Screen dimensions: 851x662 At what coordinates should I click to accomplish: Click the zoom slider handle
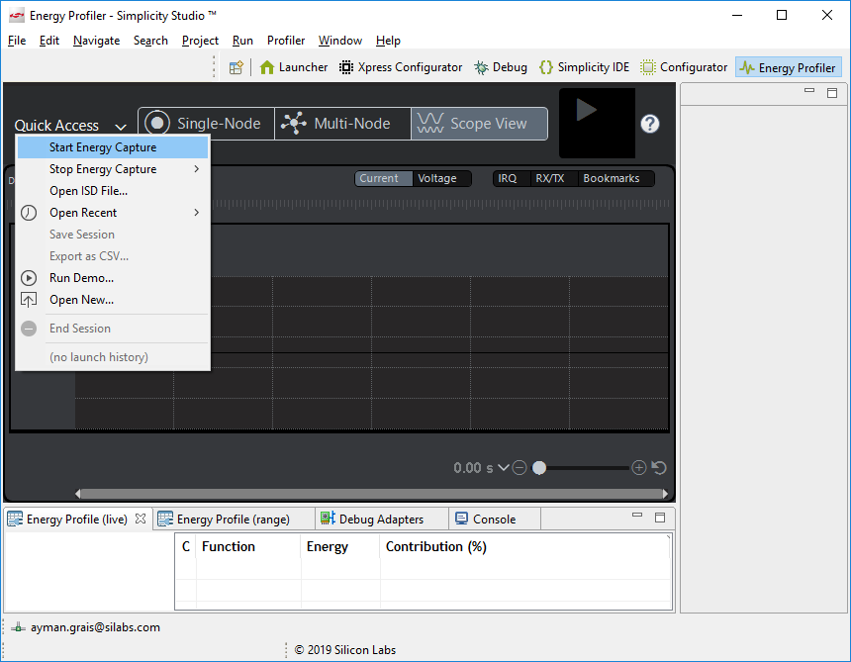[539, 467]
